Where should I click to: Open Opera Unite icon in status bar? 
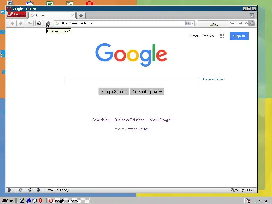point(29,190)
